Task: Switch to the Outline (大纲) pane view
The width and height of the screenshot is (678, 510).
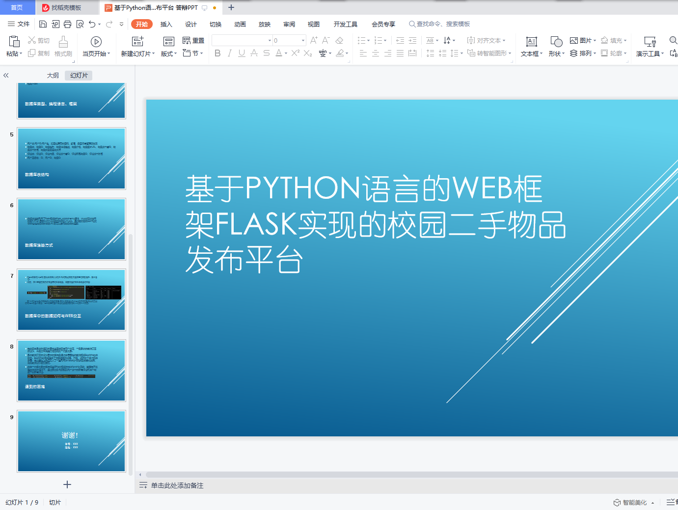Action: click(x=53, y=76)
